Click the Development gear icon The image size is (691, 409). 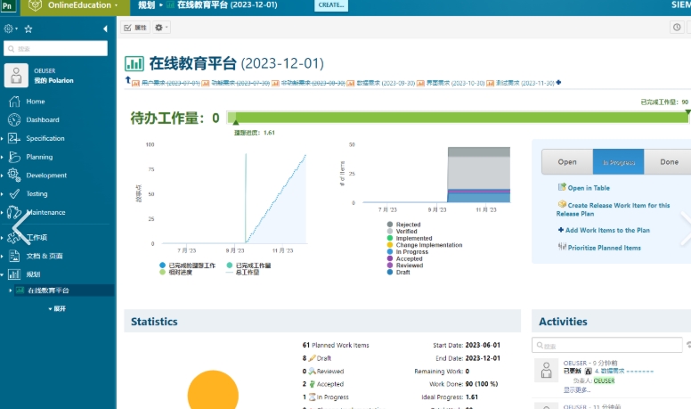pyautogui.click(x=14, y=176)
